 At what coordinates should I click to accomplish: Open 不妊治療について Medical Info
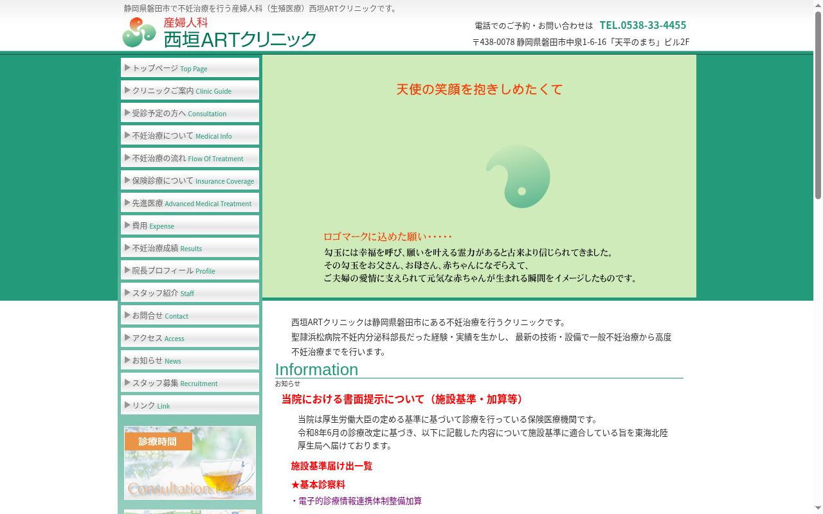[x=190, y=135]
